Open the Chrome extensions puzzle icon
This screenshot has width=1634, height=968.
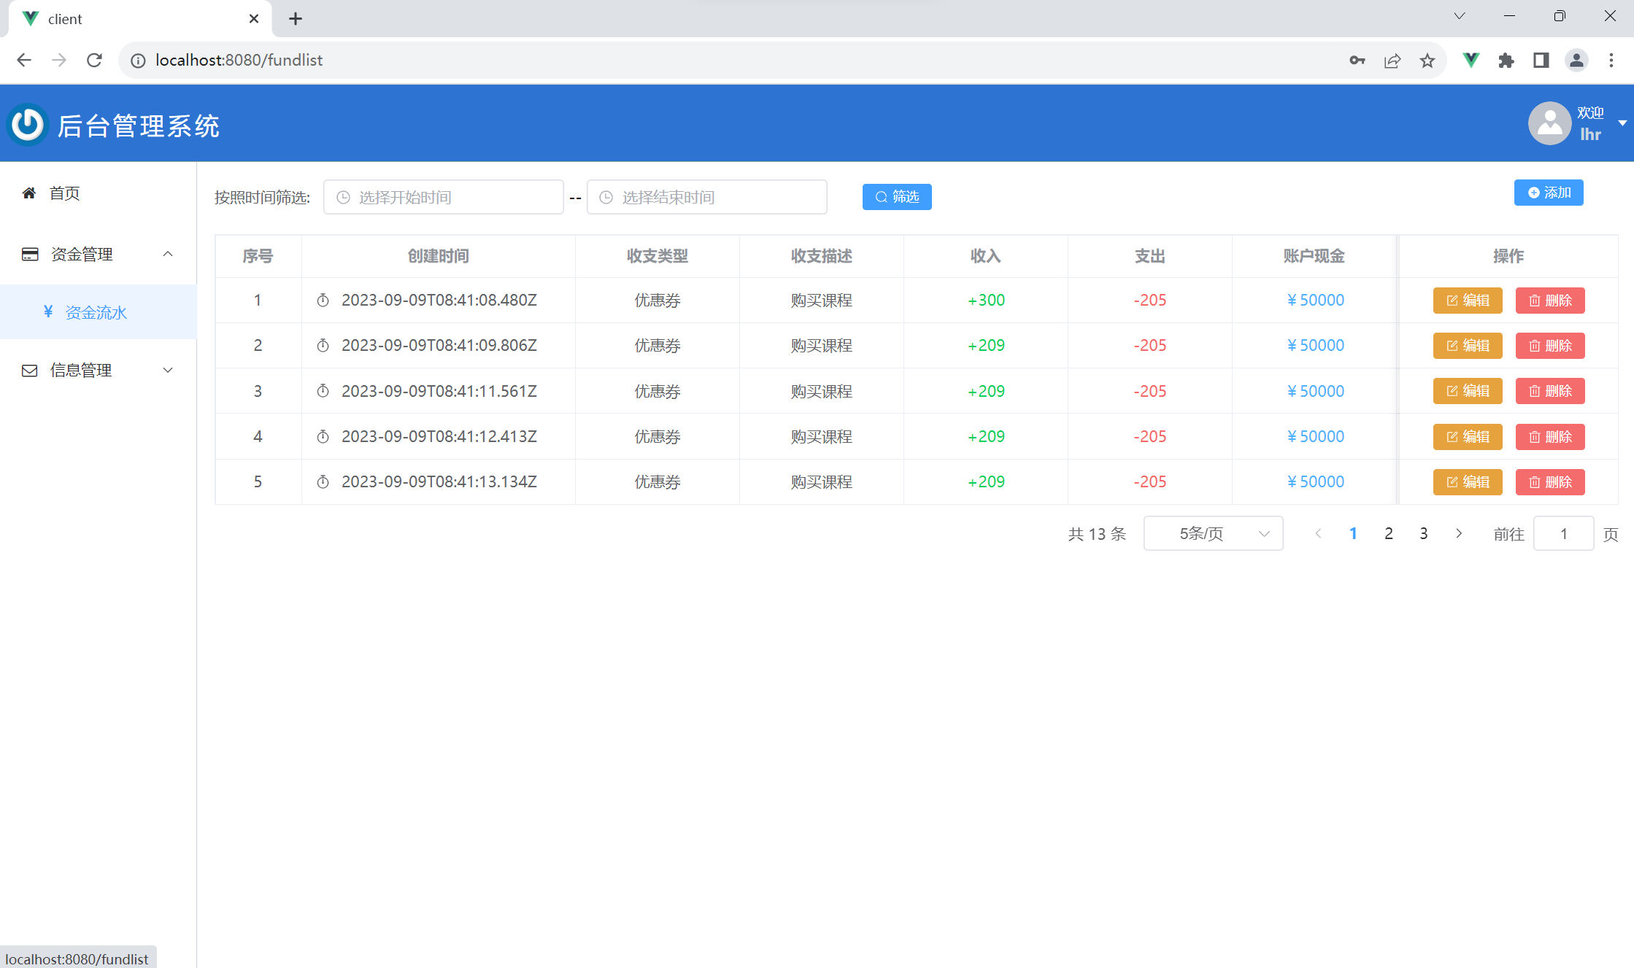pos(1506,61)
